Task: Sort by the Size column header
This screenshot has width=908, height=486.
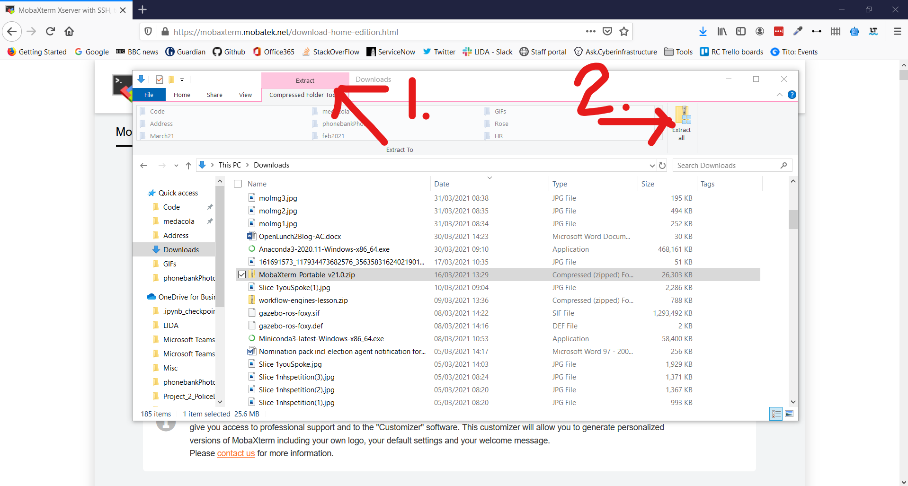Action: 648,184
